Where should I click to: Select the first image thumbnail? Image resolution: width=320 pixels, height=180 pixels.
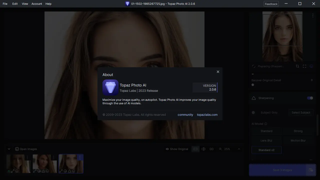18,164
